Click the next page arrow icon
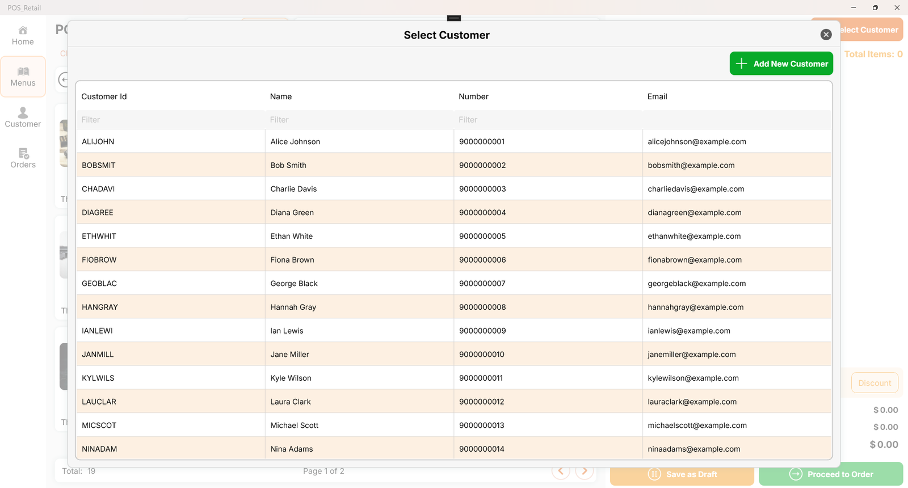The width and height of the screenshot is (908, 488). coord(585,472)
